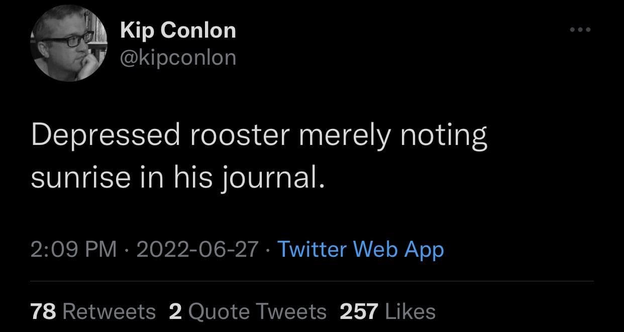
Task: Open the three-dot more options menu
Action: (581, 30)
